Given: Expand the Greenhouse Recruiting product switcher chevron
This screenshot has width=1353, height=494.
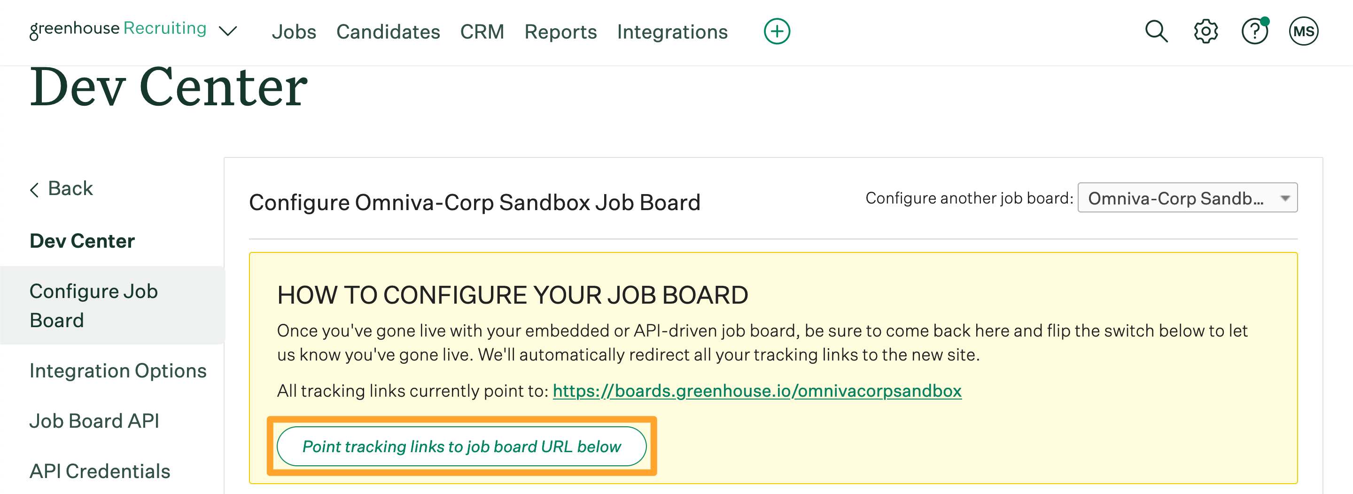Looking at the screenshot, I should 228,31.
